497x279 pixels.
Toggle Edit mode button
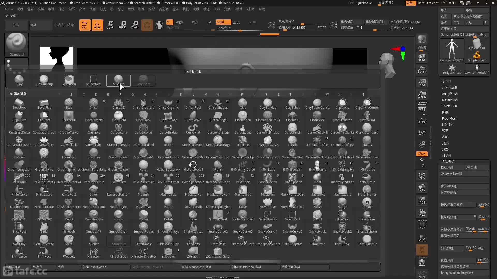(85, 25)
